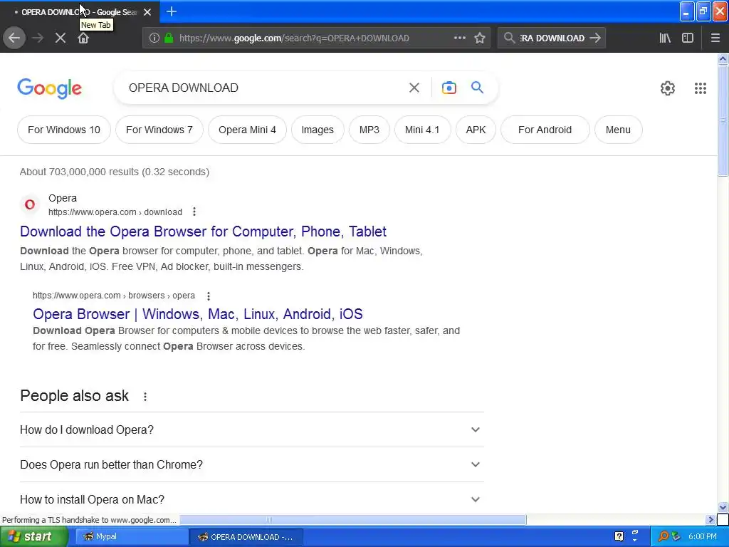Image resolution: width=729 pixels, height=547 pixels.
Task: Select the 'Opera Mini 4' filter chip
Action: click(247, 130)
